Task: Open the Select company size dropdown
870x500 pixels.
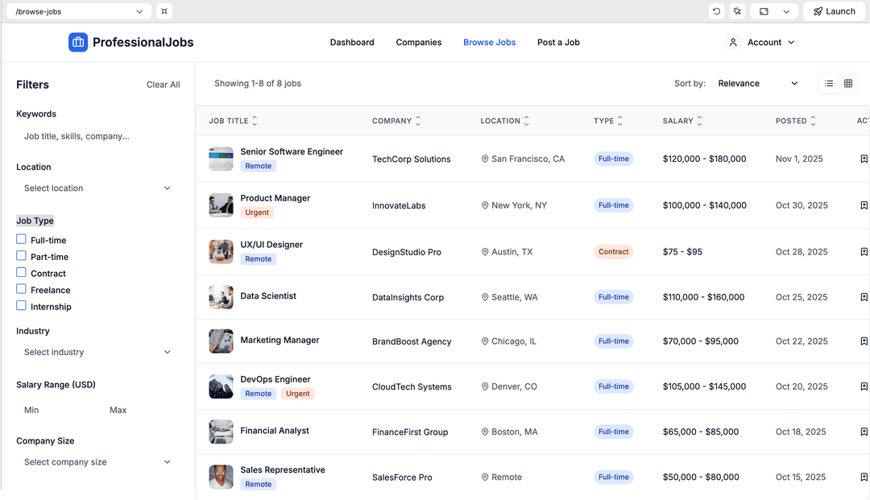Action: click(x=97, y=462)
